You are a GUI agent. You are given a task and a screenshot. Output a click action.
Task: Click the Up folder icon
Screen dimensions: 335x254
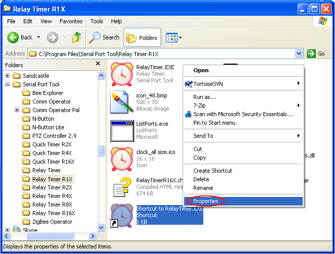77,37
